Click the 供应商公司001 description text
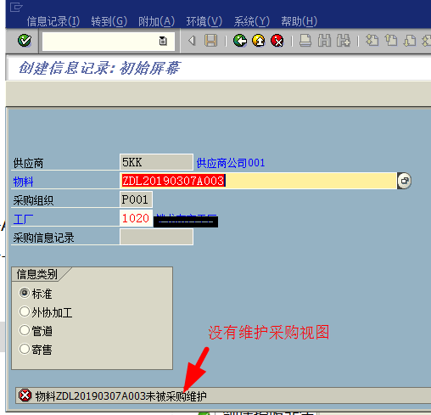431x415 pixels. [231, 163]
